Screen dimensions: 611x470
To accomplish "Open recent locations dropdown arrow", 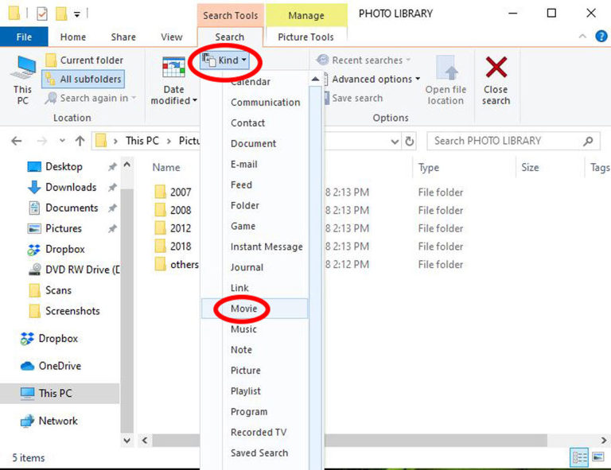I will [x=62, y=141].
